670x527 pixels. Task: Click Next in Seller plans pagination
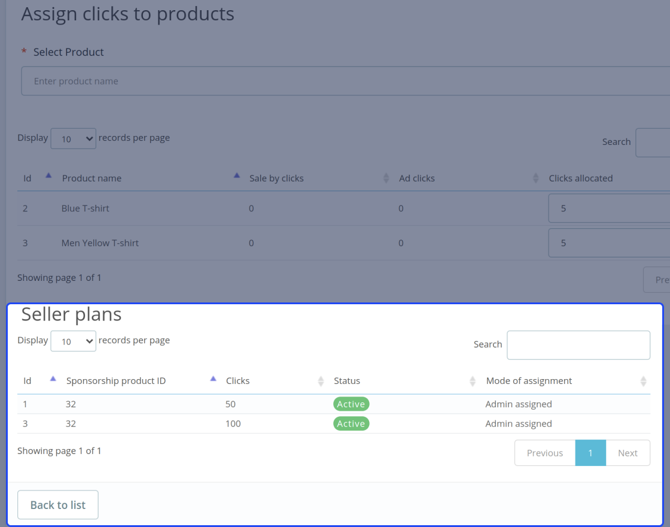[x=628, y=453]
